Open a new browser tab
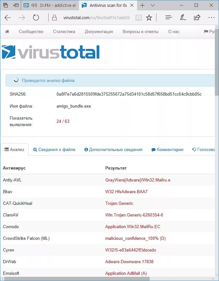Screen dimensions: 219x281 tap(142, 6)
